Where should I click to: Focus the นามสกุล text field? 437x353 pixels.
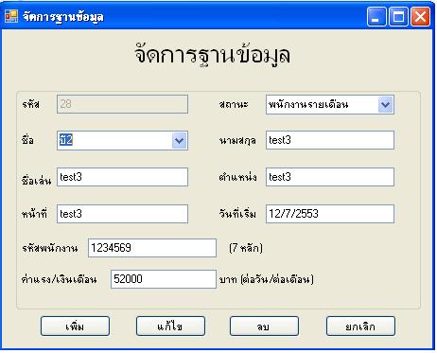(330, 140)
